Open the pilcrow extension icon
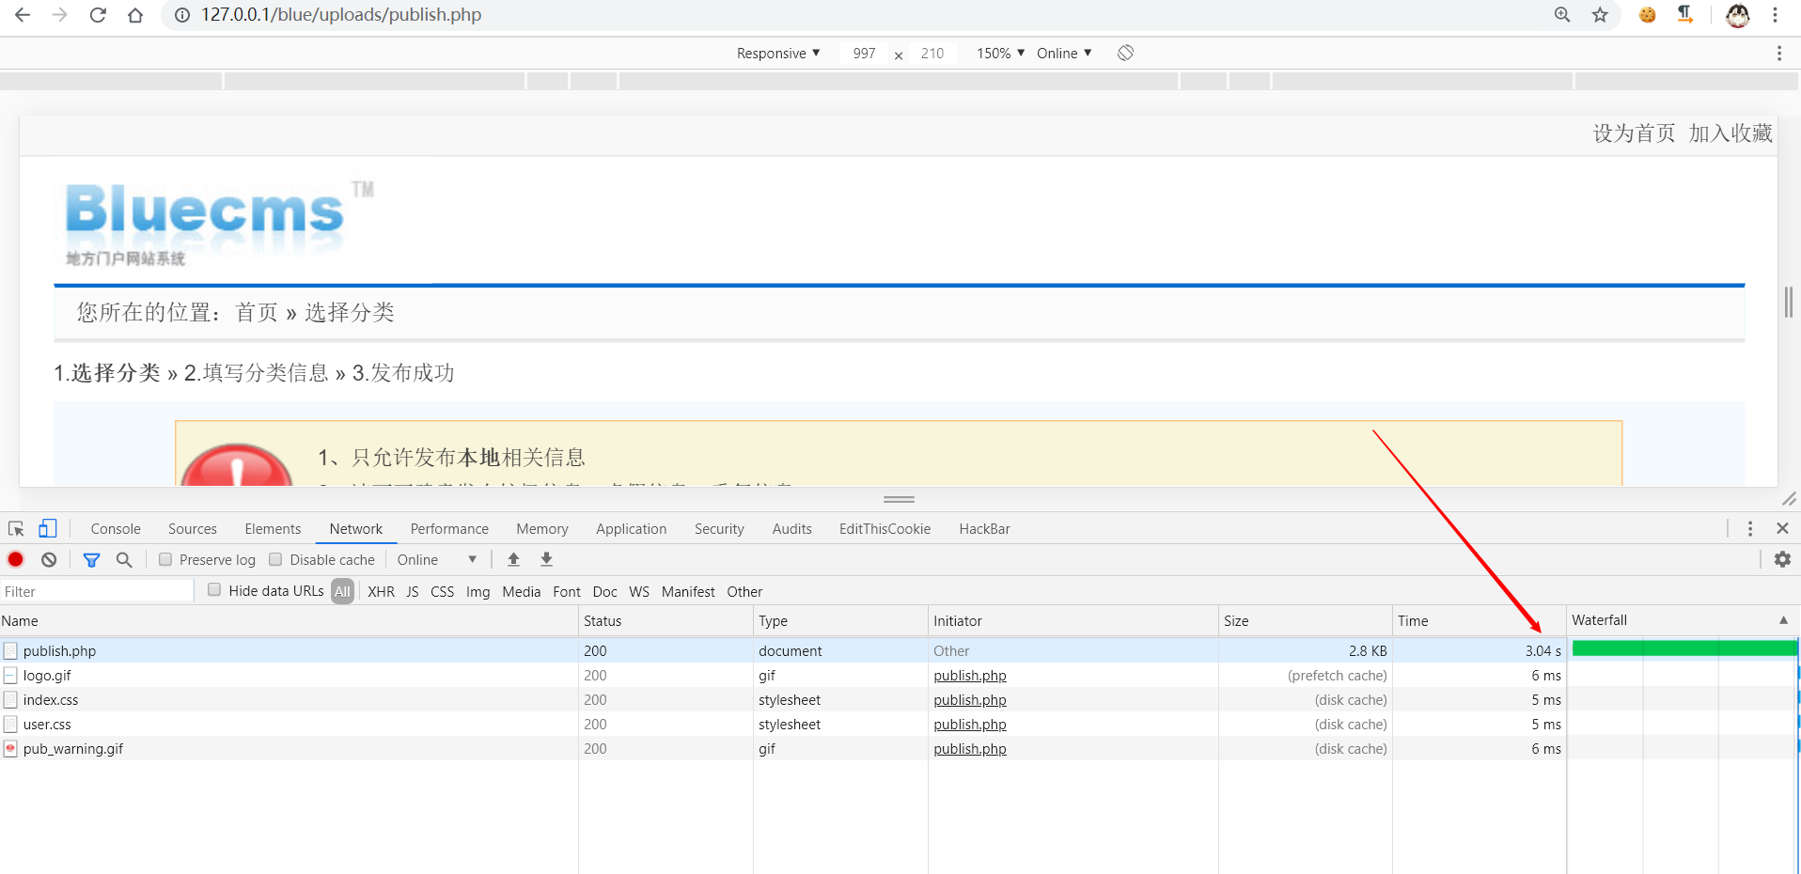 pyautogui.click(x=1684, y=15)
